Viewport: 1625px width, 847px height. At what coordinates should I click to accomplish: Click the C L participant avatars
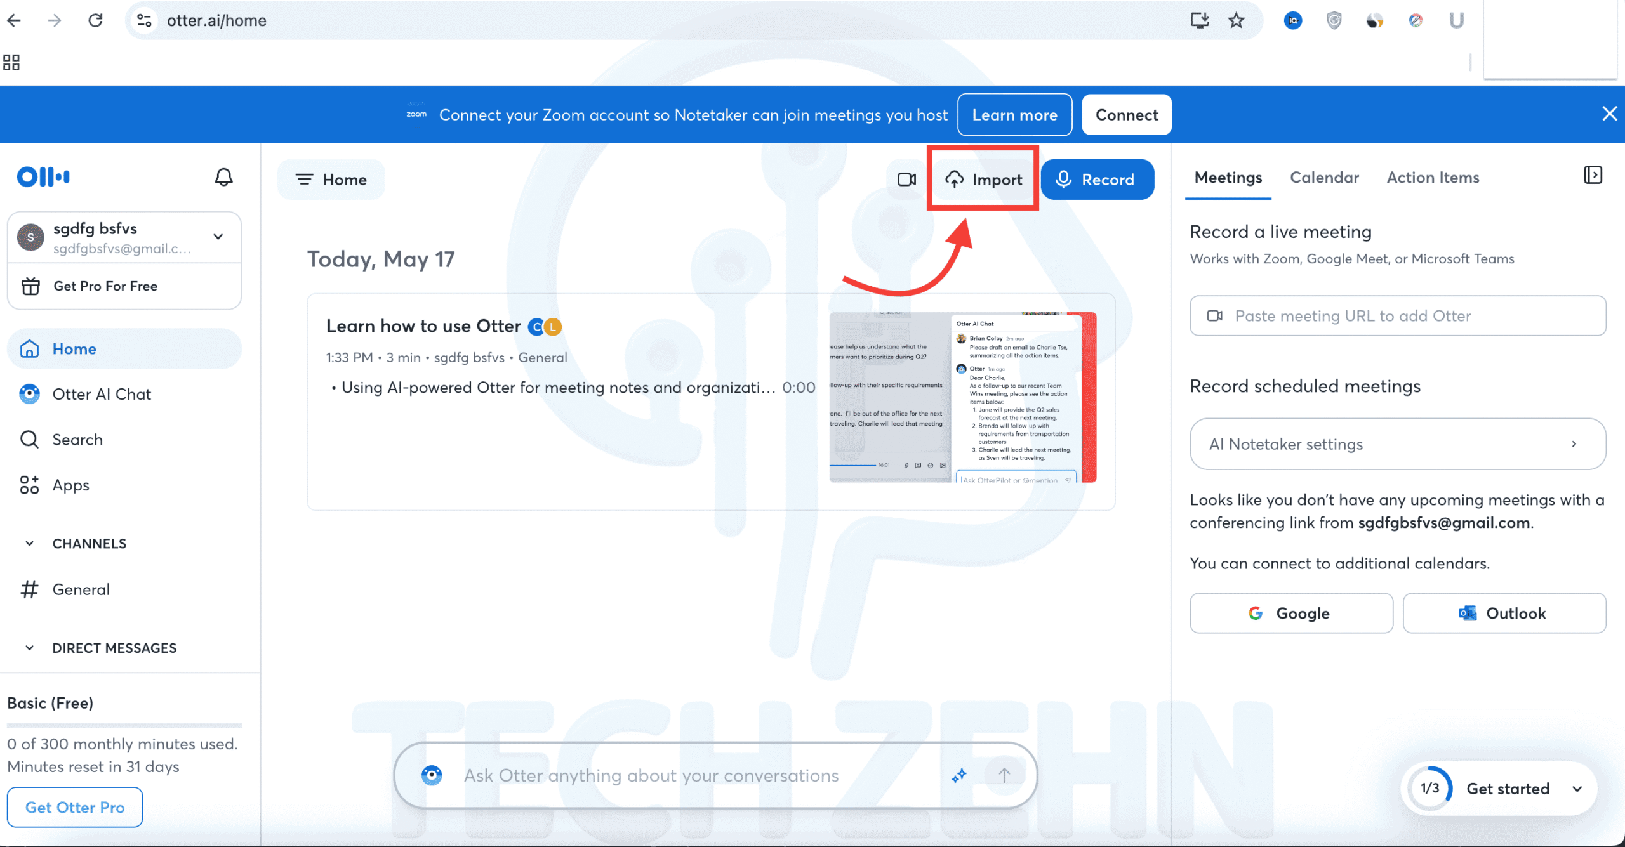pyautogui.click(x=545, y=327)
